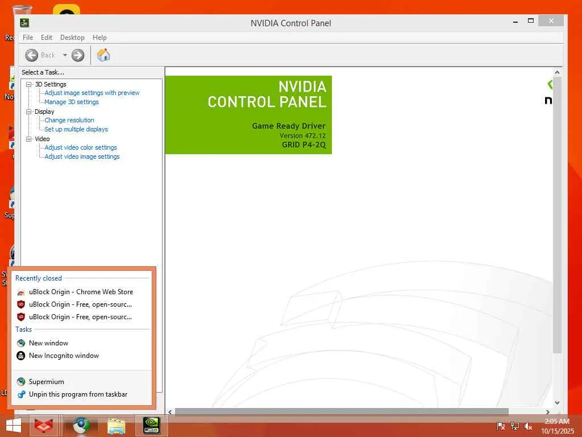
Task: Open Adjust image settings with preview
Action: pos(92,93)
